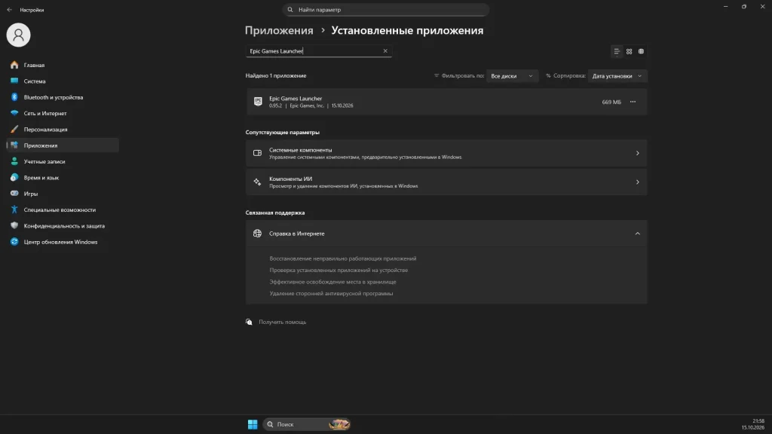The image size is (772, 434).
Task: Open Проверка установленных приложений на устройстве link
Action: tap(339, 270)
